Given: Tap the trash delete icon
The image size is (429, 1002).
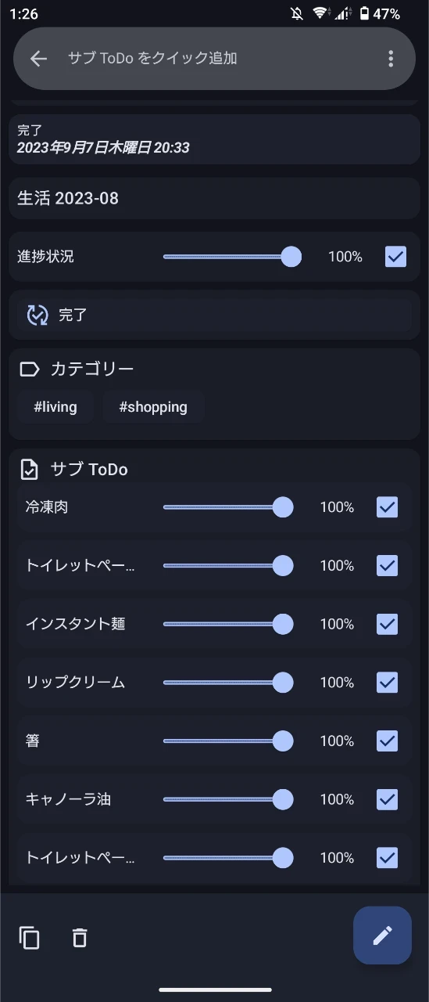Looking at the screenshot, I should click(x=80, y=937).
